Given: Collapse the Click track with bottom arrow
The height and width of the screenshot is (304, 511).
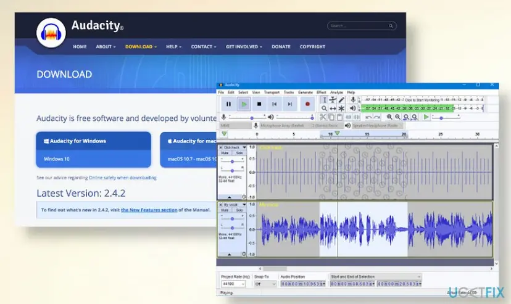Looking at the screenshot, I should 230,197.
